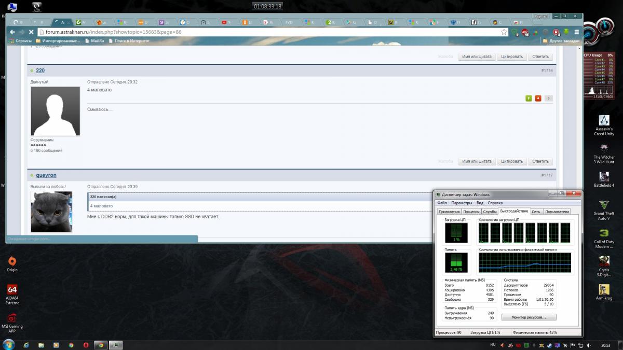The image size is (623, 350).
Task: Open the Mail.Ru bookmark
Action: [94, 40]
